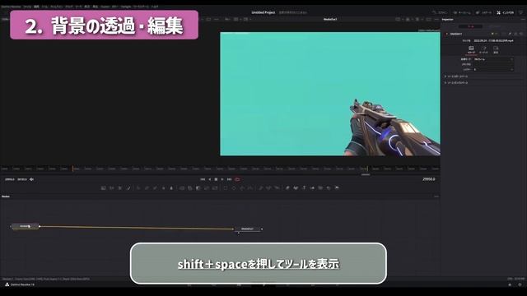Open project settings gear icon bottom right
Image resolution: width=527 pixels, height=296 pixels.
[520, 284]
